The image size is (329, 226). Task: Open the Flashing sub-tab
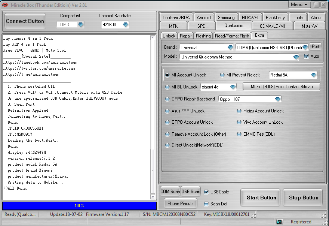pos(203,36)
